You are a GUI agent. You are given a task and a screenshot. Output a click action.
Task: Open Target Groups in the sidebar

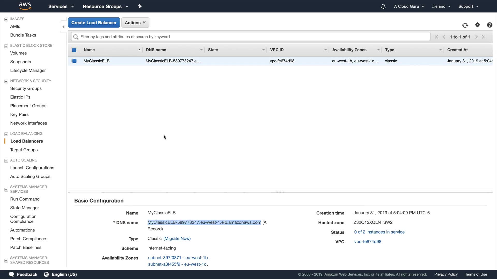click(24, 150)
